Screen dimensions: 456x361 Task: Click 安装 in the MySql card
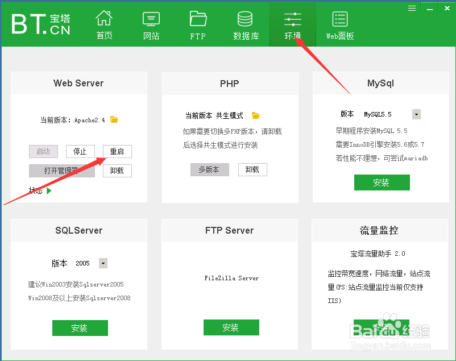[x=382, y=182]
